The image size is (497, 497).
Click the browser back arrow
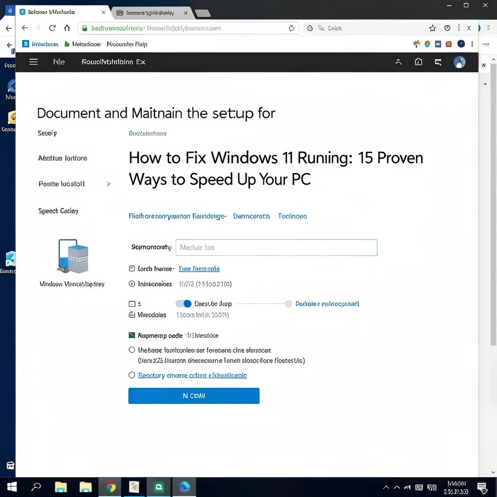click(25, 28)
